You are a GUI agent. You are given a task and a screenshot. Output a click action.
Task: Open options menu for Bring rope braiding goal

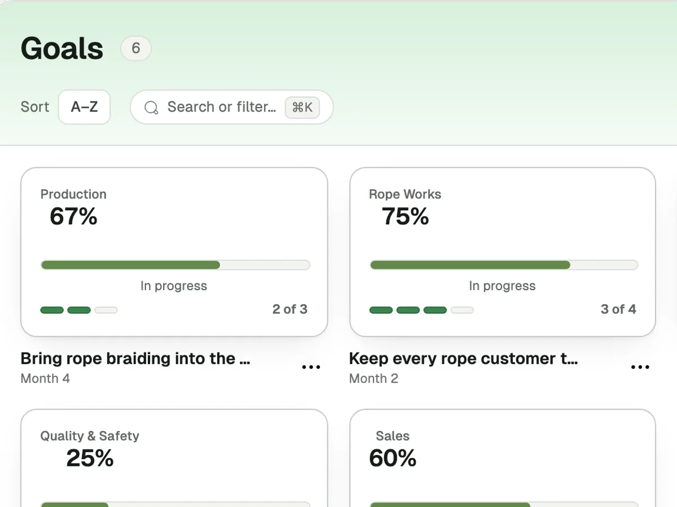pyautogui.click(x=311, y=367)
